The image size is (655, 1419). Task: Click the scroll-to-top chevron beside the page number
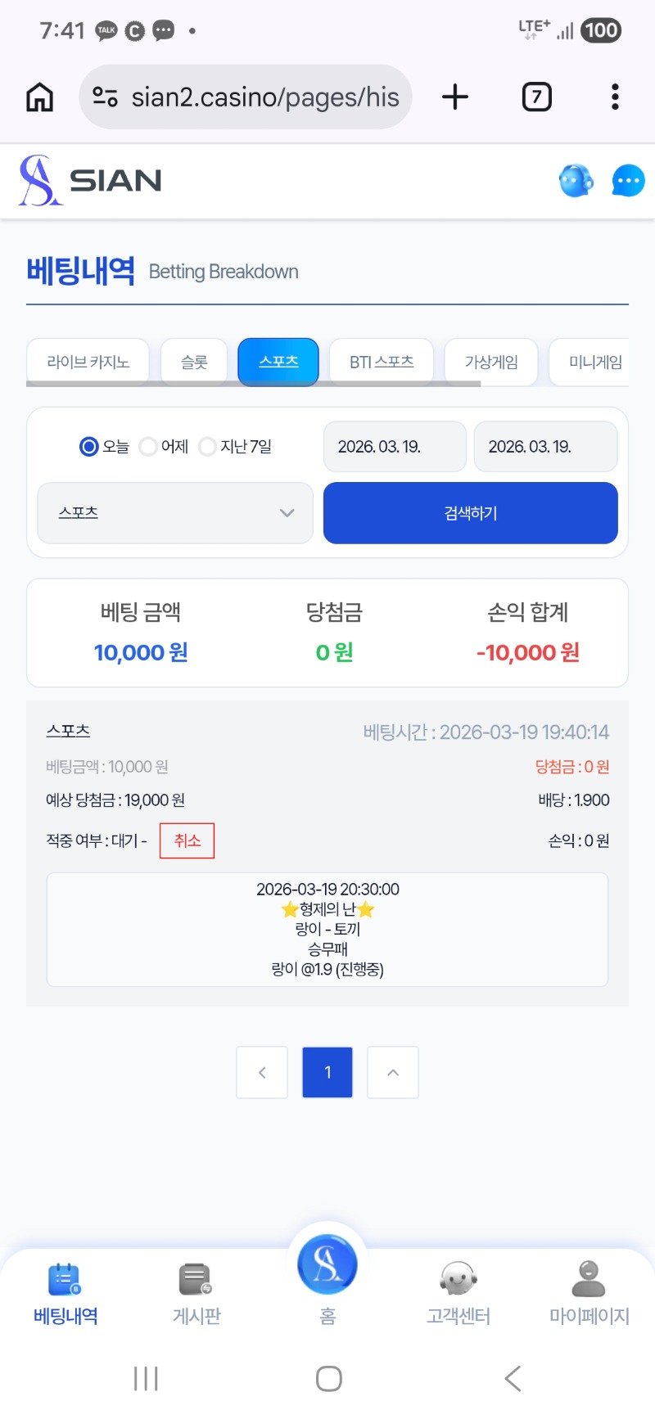393,1072
